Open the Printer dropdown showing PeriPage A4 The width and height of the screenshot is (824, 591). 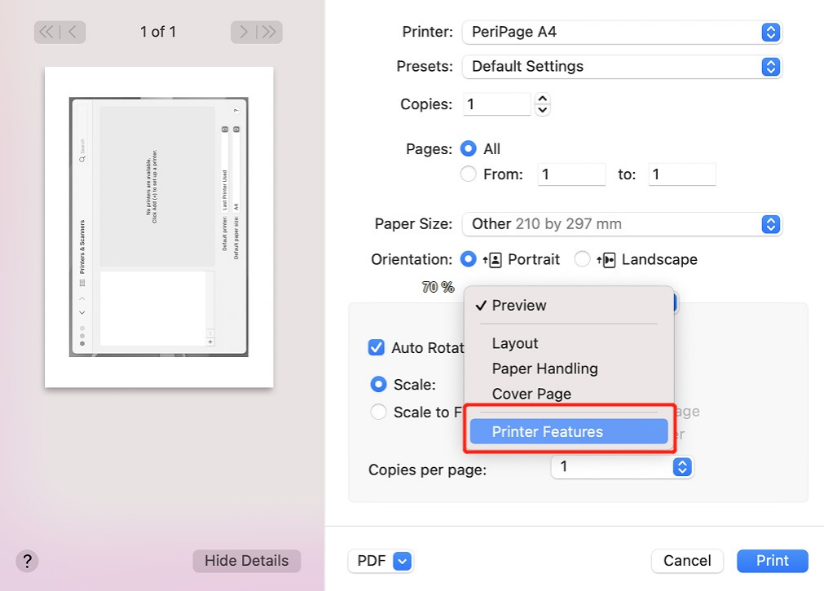click(x=622, y=32)
